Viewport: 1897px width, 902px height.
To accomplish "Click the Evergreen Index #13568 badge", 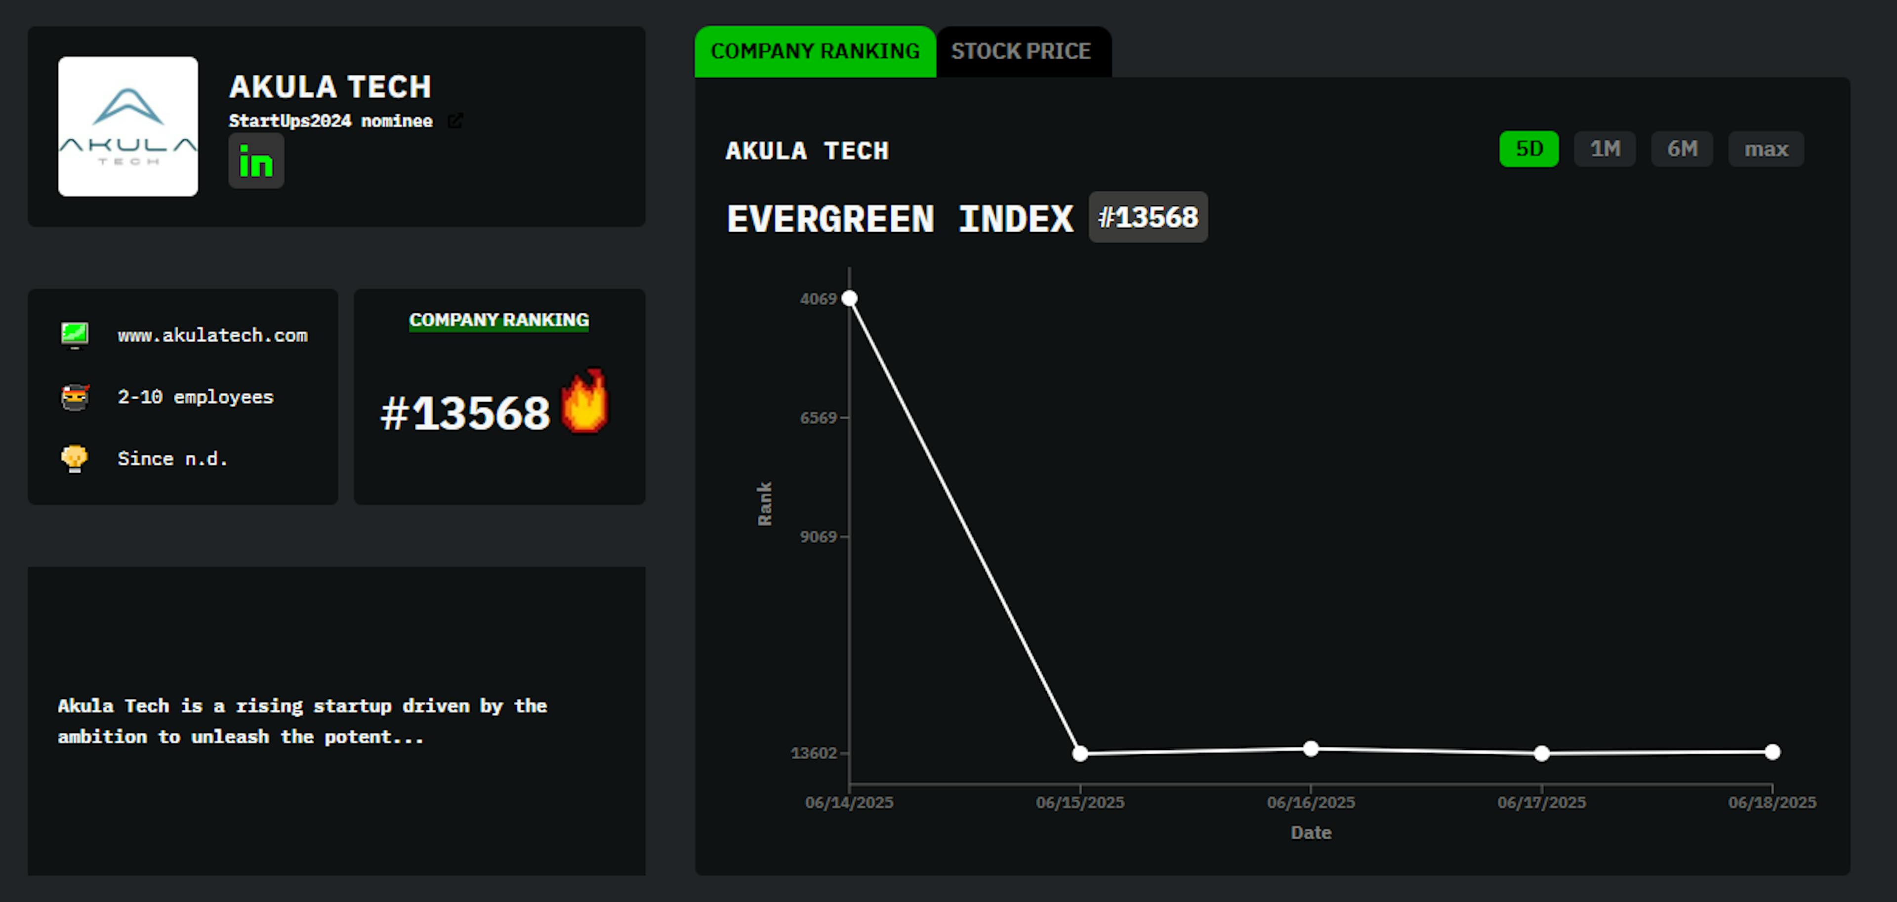I will [x=1148, y=217].
